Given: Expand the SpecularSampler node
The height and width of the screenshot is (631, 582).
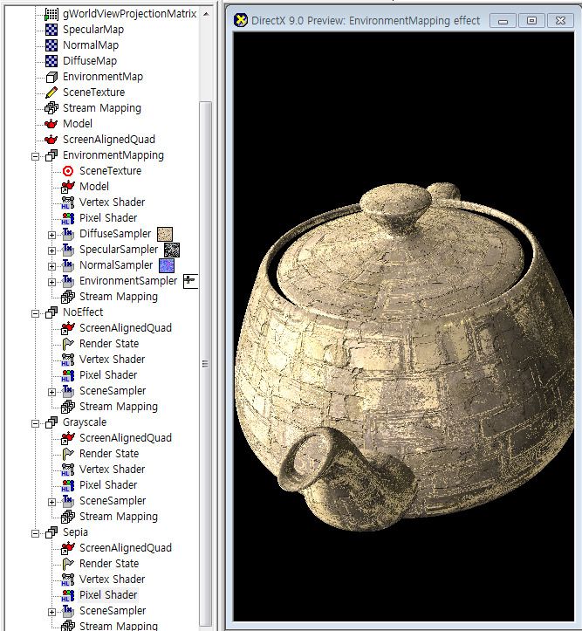Looking at the screenshot, I should (x=51, y=250).
